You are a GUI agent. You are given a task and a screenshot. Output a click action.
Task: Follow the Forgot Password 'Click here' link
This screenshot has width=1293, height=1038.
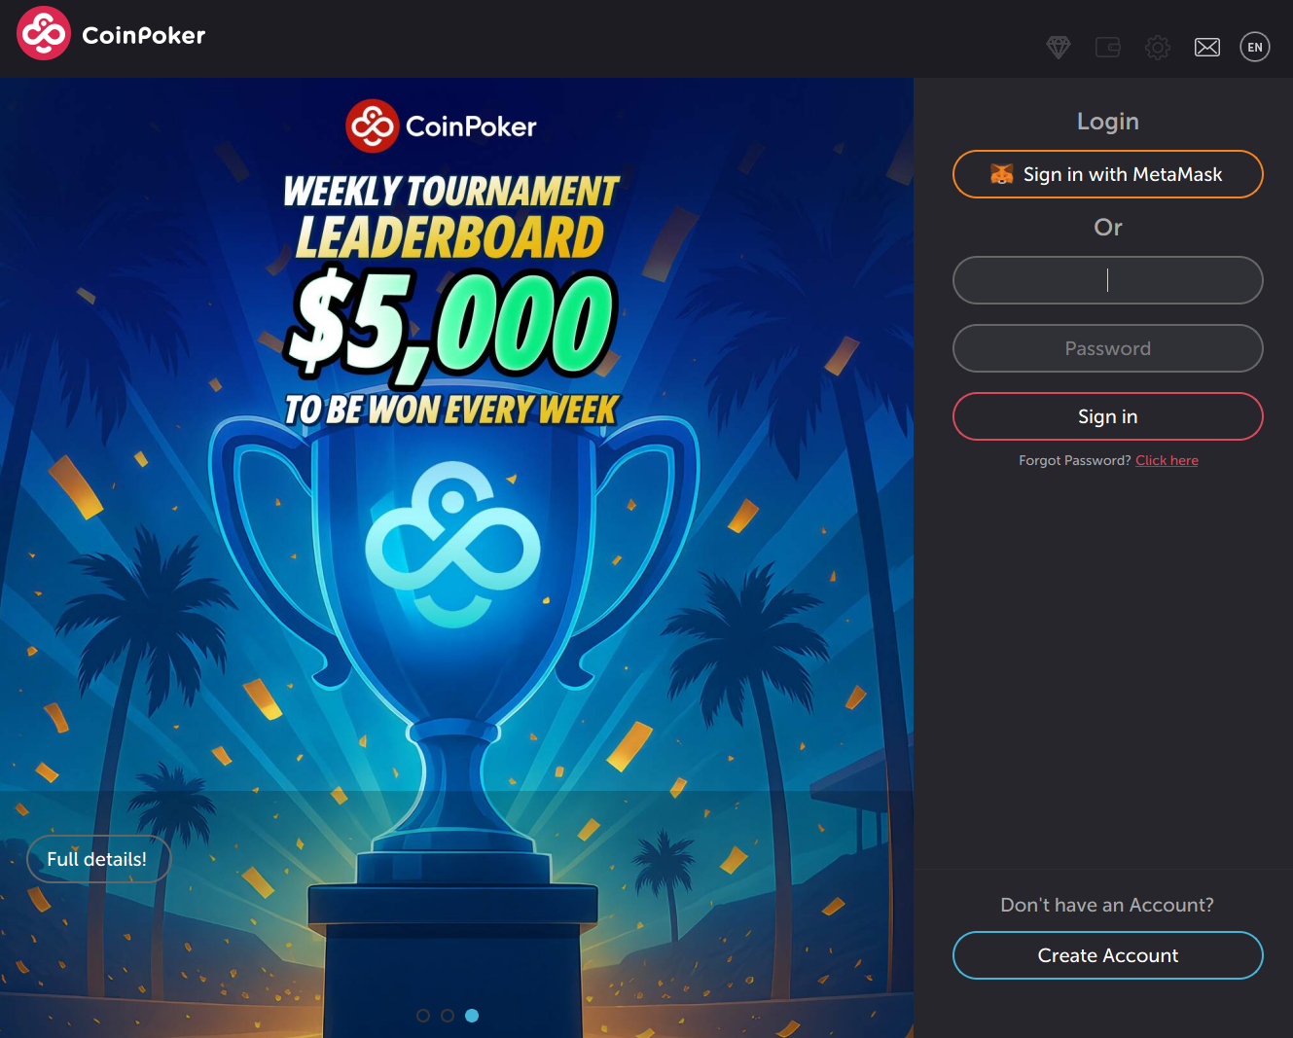(x=1167, y=460)
